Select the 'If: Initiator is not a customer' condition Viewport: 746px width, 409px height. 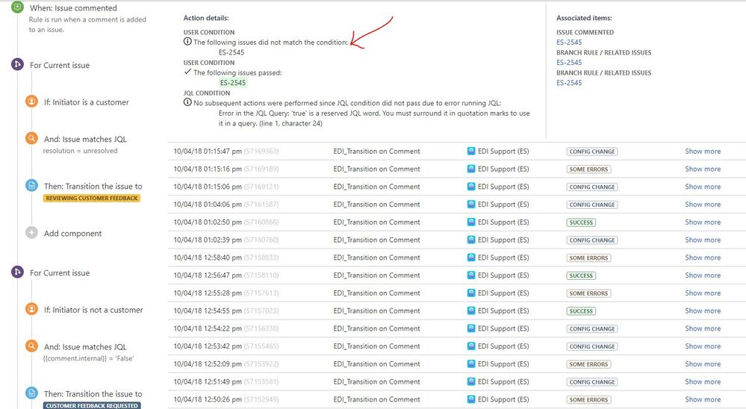click(x=93, y=310)
